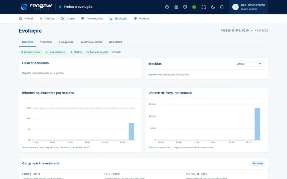Click the bar in Volume de força chart
Viewport: 287px width, 179px height.
257,124
